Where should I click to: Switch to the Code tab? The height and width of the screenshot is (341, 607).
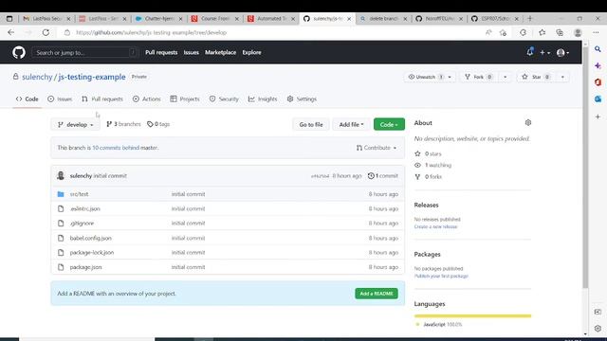coord(28,99)
